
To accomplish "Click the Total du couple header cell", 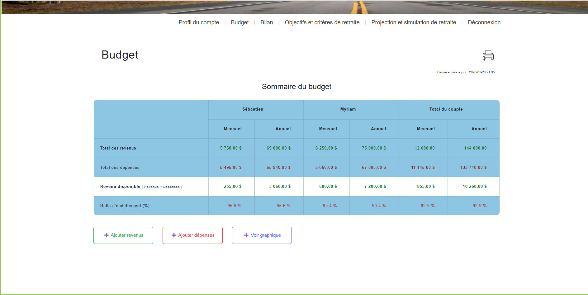I will click(x=446, y=109).
